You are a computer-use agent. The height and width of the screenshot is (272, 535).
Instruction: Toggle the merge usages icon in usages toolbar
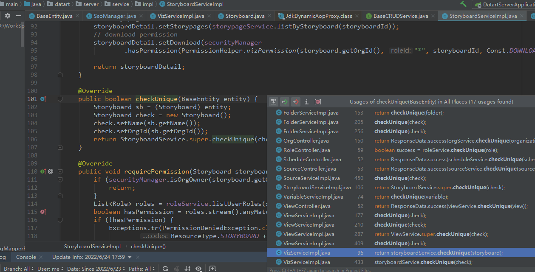pyautogui.click(x=317, y=101)
